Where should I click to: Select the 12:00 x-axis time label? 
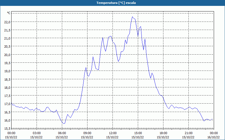[x=112, y=133]
